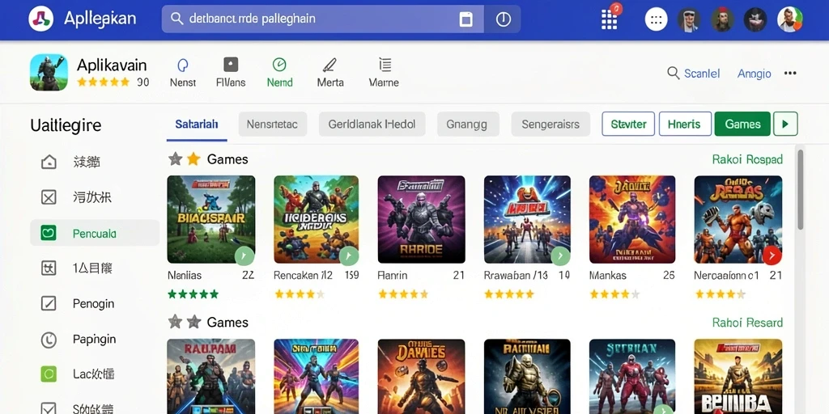Viewport: 829px width, 414px height.
Task: Click the Rahoi Resard link
Action: coord(747,323)
